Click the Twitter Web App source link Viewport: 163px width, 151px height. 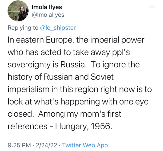[x=85, y=145]
